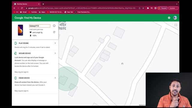Toggle Chrome side panel
192x108 pixels.
pyautogui.click(x=155, y=8)
